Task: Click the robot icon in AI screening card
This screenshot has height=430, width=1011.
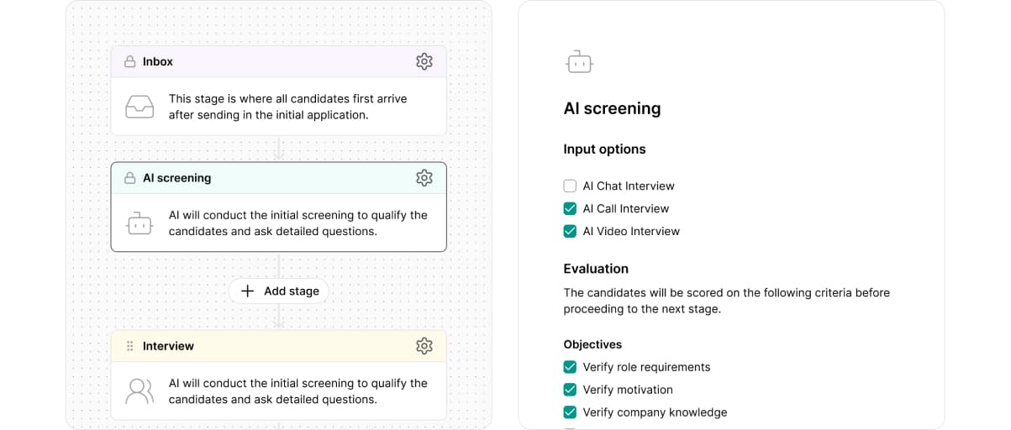Action: tap(140, 223)
